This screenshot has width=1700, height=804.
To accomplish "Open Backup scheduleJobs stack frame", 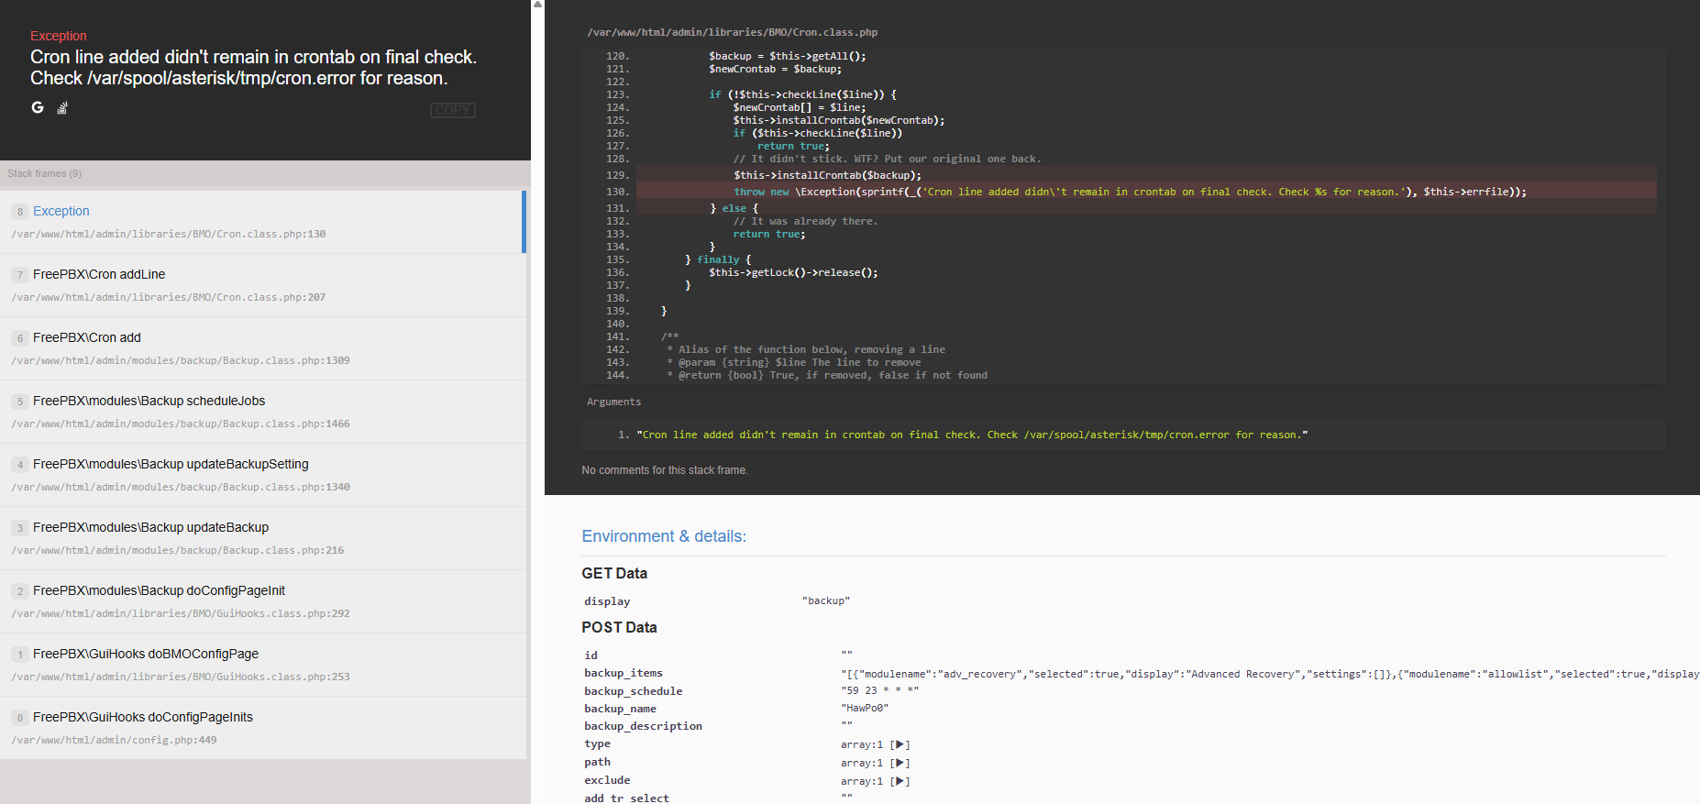I will 262,412.
